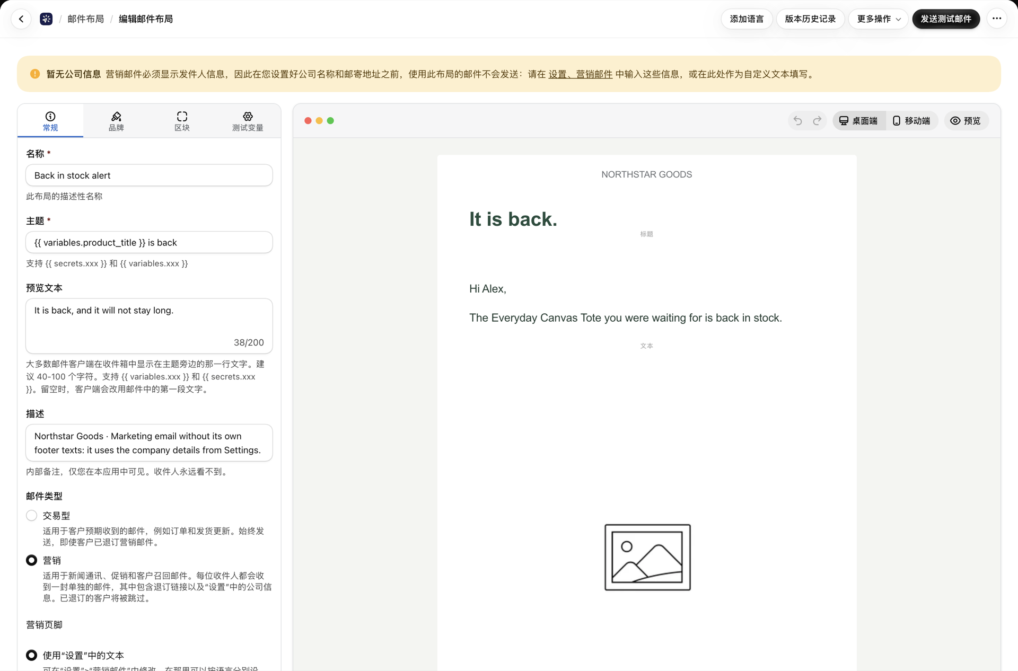Undo the last change

click(797, 121)
